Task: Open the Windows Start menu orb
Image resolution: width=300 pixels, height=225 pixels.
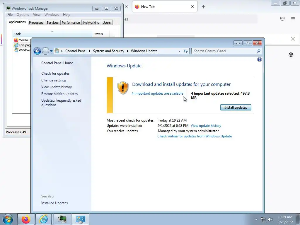Action: click(8, 219)
